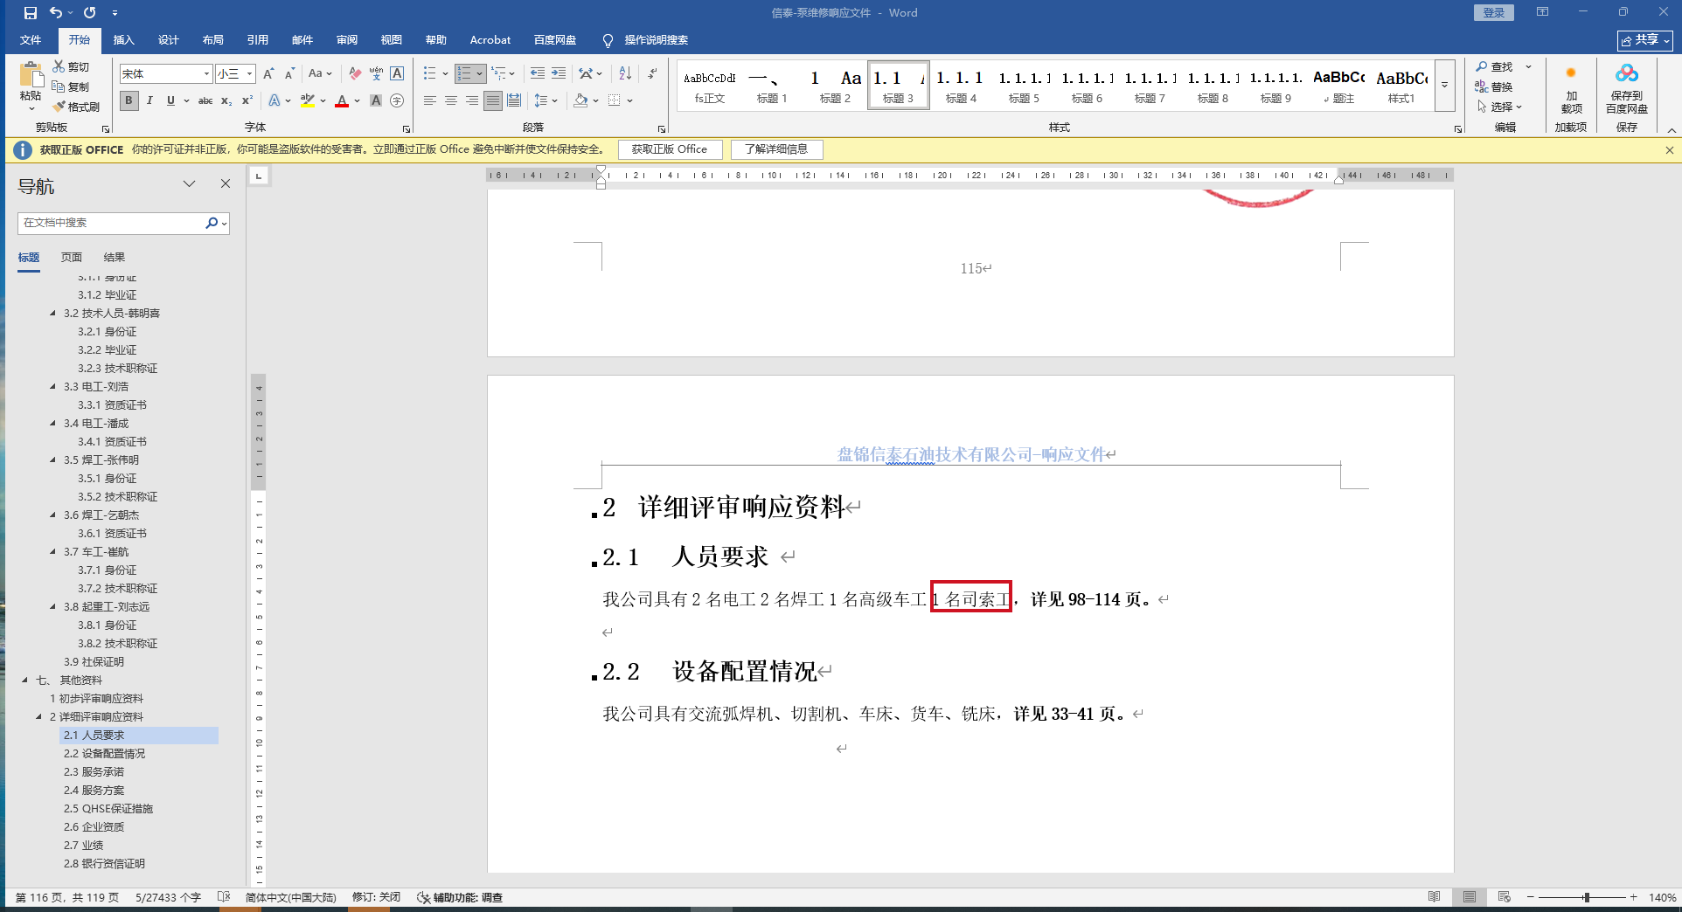Image resolution: width=1682 pixels, height=912 pixels.
Task: Open navigation pane options chevron
Action: coord(189,183)
